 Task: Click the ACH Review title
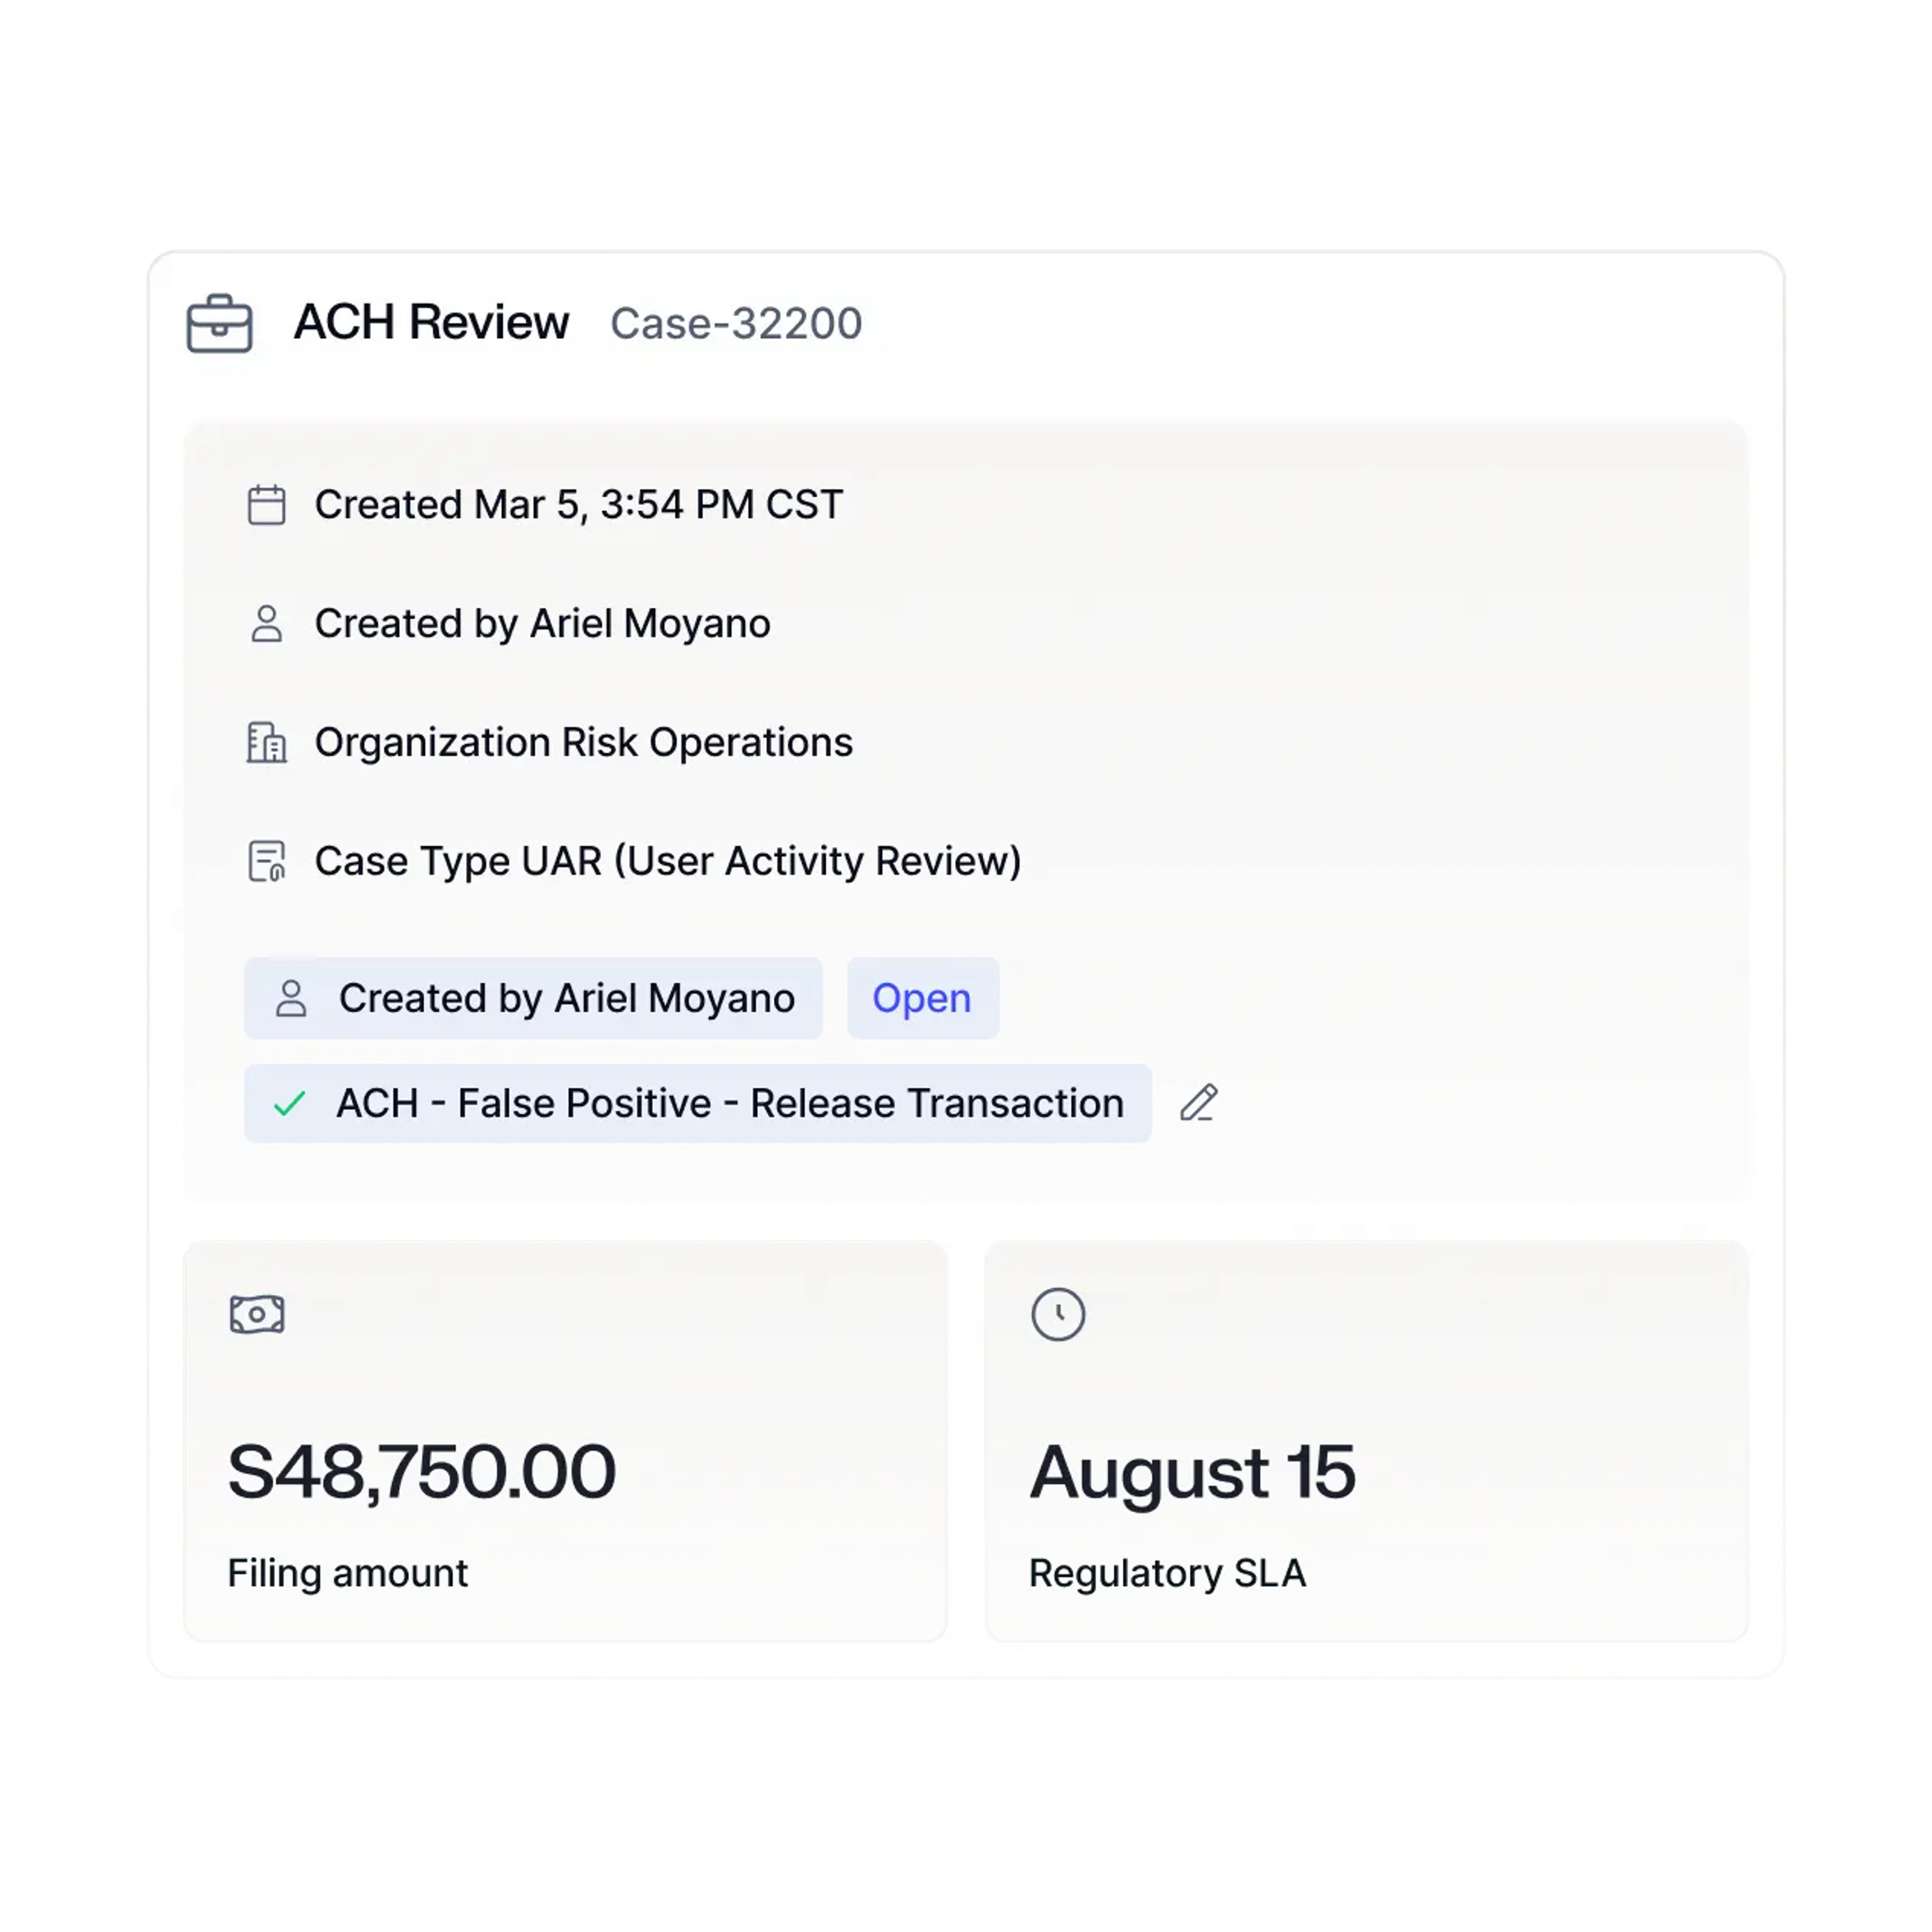pos(431,322)
